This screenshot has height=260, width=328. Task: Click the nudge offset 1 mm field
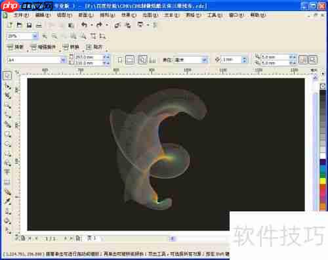pyautogui.click(x=232, y=60)
